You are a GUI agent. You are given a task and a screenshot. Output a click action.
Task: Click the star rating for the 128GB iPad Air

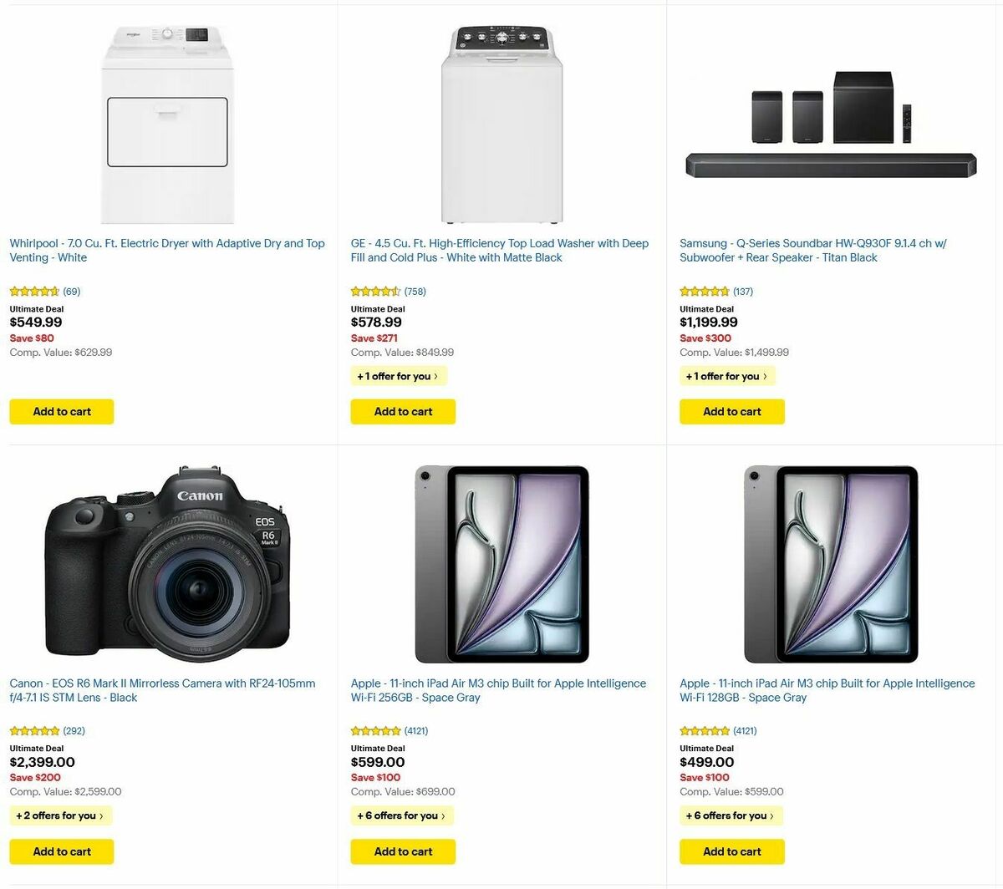tap(705, 730)
